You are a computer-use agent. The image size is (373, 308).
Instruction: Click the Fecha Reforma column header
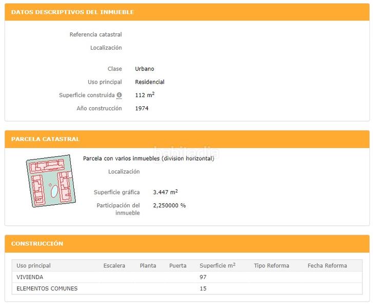tap(327, 266)
